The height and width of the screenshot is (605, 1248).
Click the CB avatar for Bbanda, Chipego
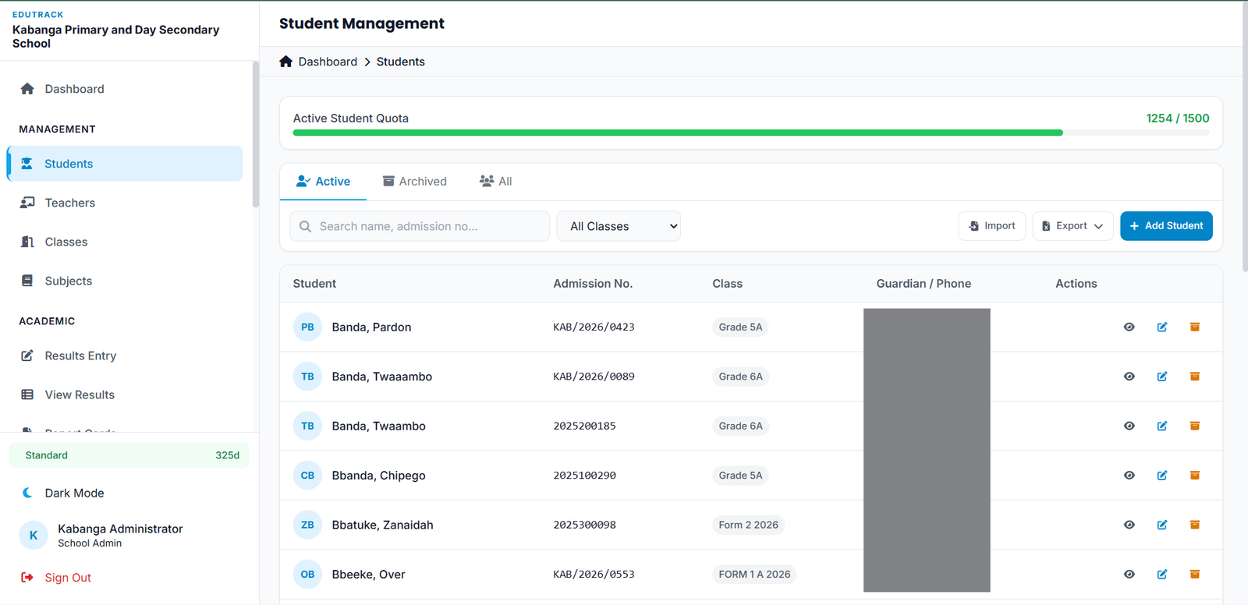307,476
